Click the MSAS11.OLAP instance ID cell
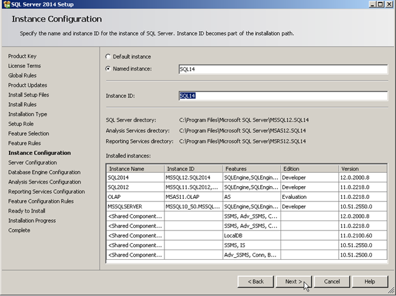Image resolution: width=396 pixels, height=296 pixels. 194,197
